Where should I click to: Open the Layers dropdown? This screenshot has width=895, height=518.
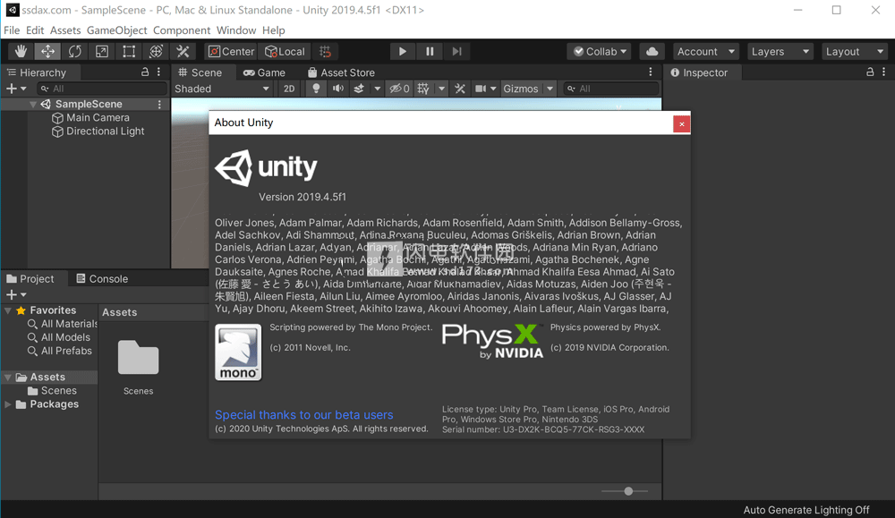(x=780, y=51)
